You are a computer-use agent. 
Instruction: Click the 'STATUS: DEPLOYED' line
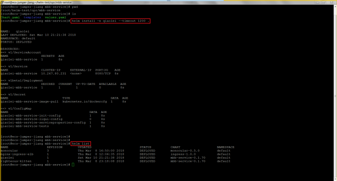[x=16, y=42]
